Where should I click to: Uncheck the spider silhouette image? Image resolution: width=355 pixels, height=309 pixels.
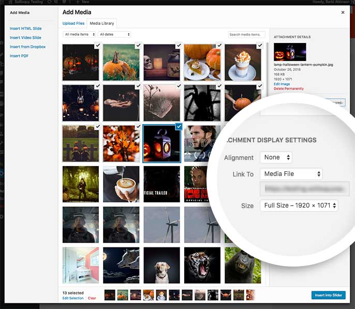pos(219,86)
